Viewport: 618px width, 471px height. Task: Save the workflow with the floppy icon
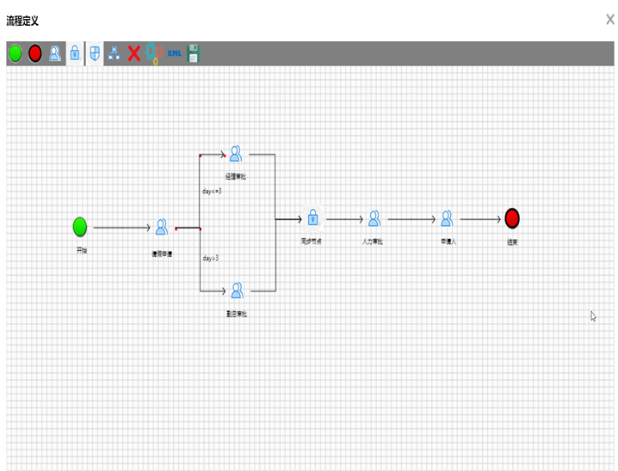pos(194,54)
